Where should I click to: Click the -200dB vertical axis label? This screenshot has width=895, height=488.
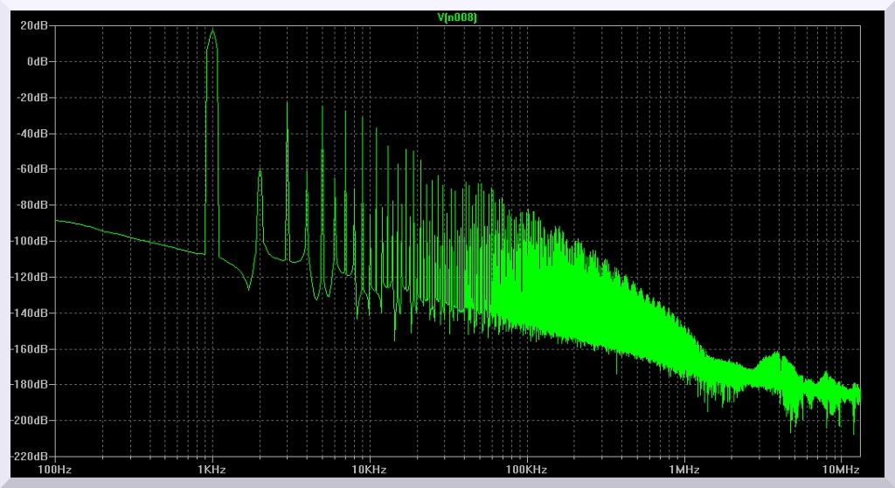coord(32,420)
